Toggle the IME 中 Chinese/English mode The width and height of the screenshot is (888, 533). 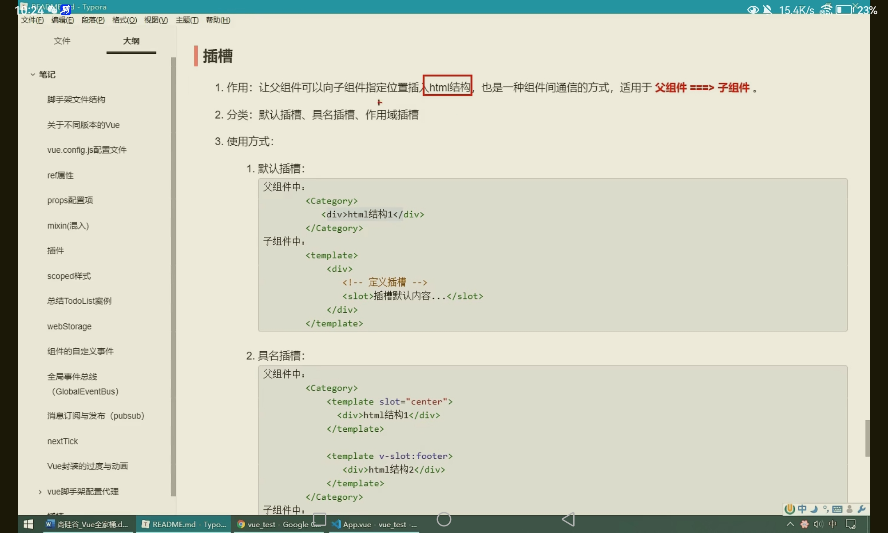point(802,509)
